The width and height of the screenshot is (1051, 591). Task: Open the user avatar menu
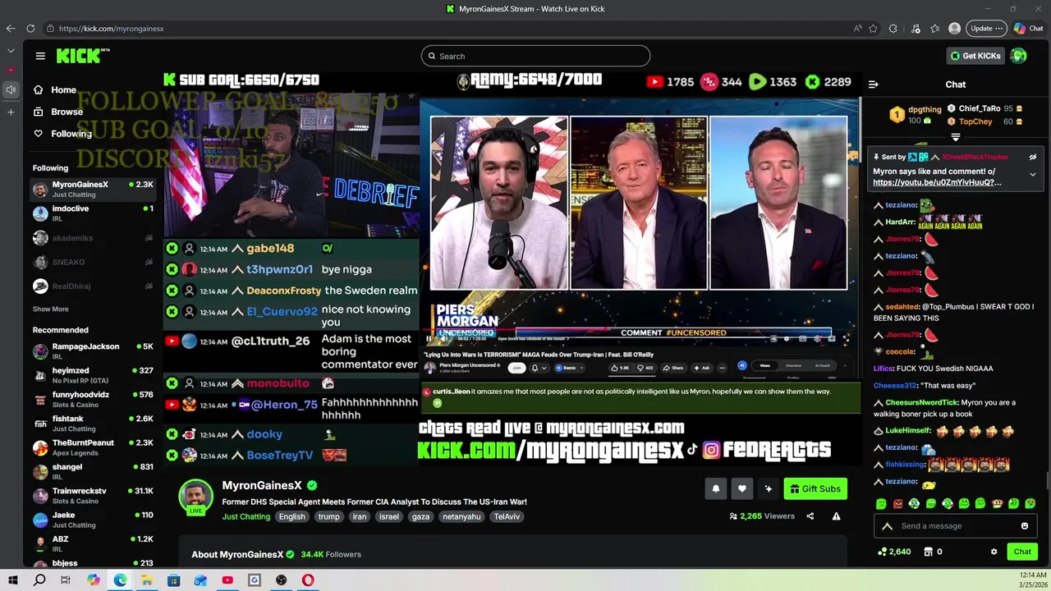tap(1019, 56)
